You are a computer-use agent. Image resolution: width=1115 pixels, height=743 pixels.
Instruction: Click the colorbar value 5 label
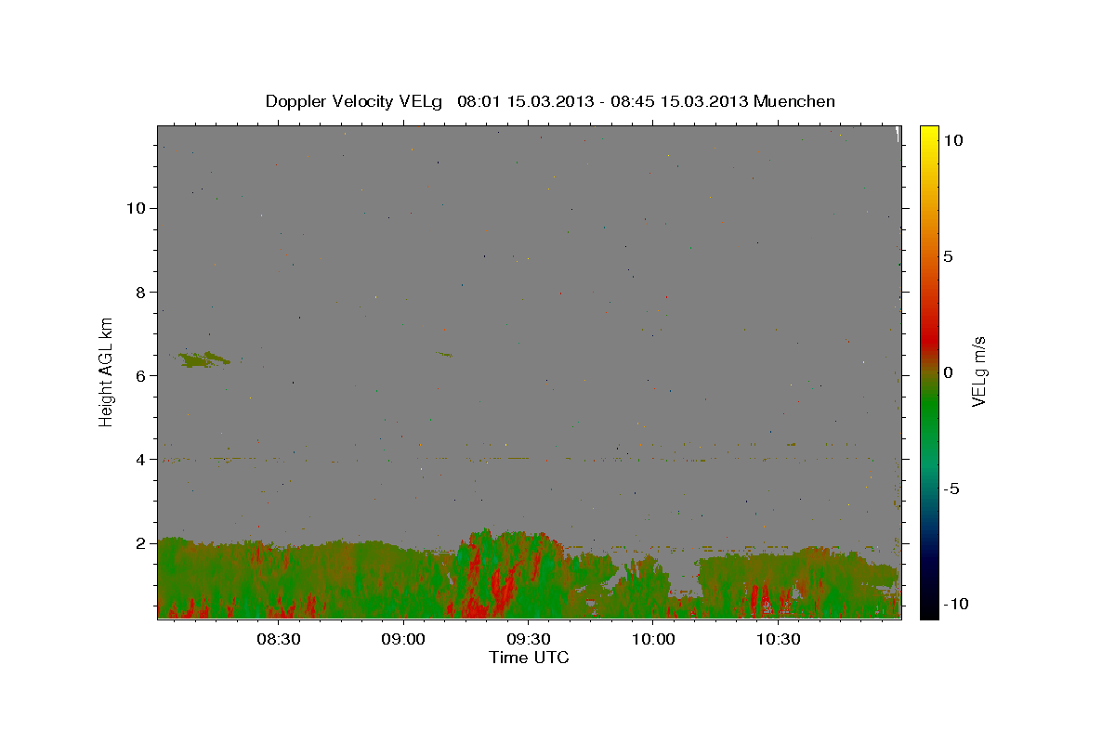[948, 256]
